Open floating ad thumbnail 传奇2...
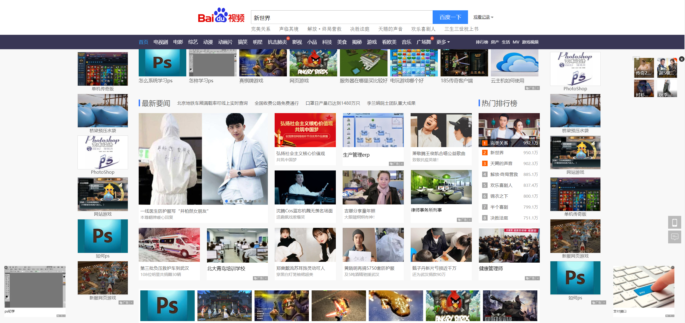Image resolution: width=685 pixels, height=323 pixels. [644, 68]
